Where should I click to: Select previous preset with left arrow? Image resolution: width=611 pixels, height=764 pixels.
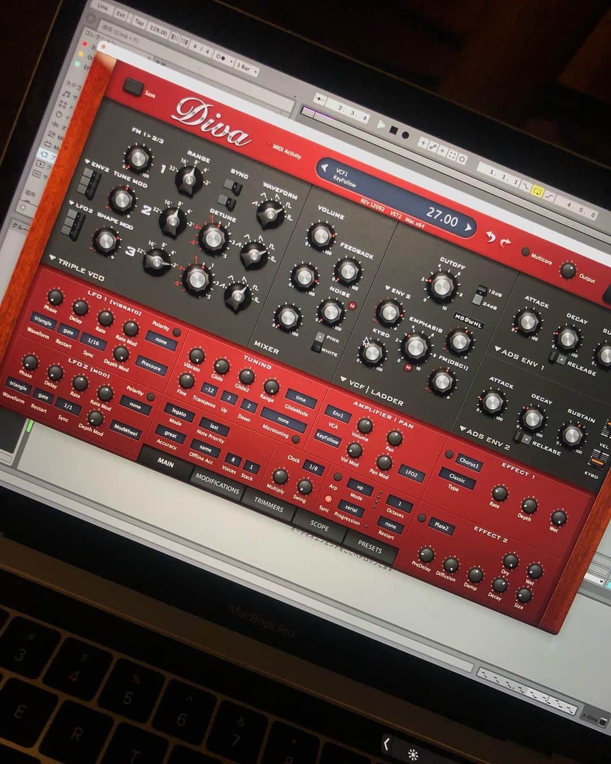click(x=325, y=167)
